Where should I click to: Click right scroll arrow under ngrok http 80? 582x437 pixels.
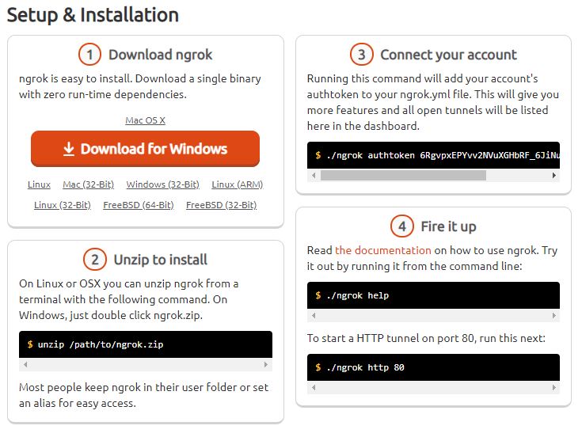click(553, 387)
